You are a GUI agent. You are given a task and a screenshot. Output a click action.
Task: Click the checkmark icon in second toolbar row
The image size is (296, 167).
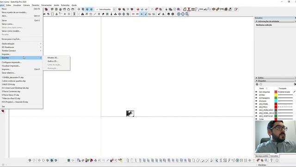[159, 14]
